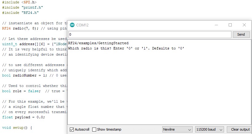Click the Arduino logo in COM12 title bar
The width and height of the screenshot is (252, 134).
72,25
